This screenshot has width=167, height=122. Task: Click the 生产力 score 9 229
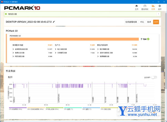click(x=92, y=45)
